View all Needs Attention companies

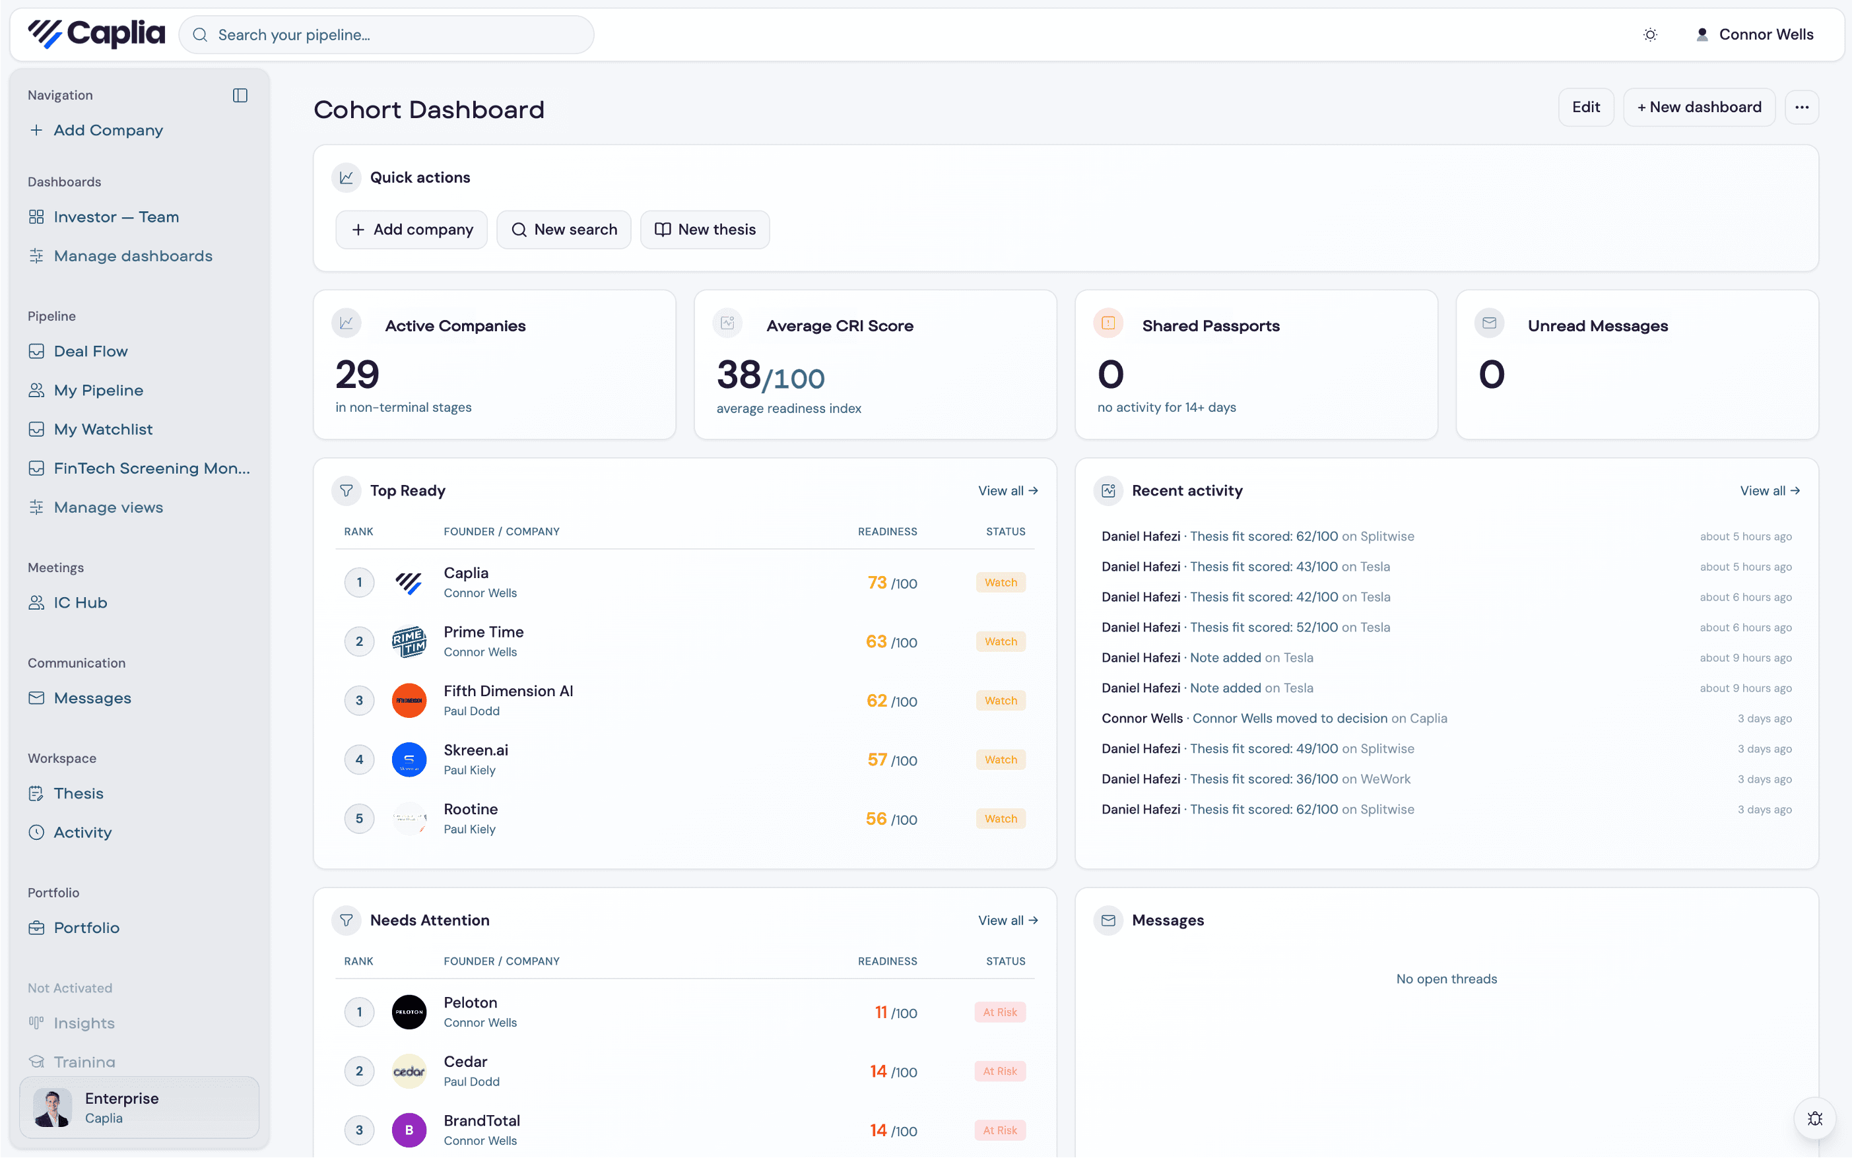click(1007, 920)
